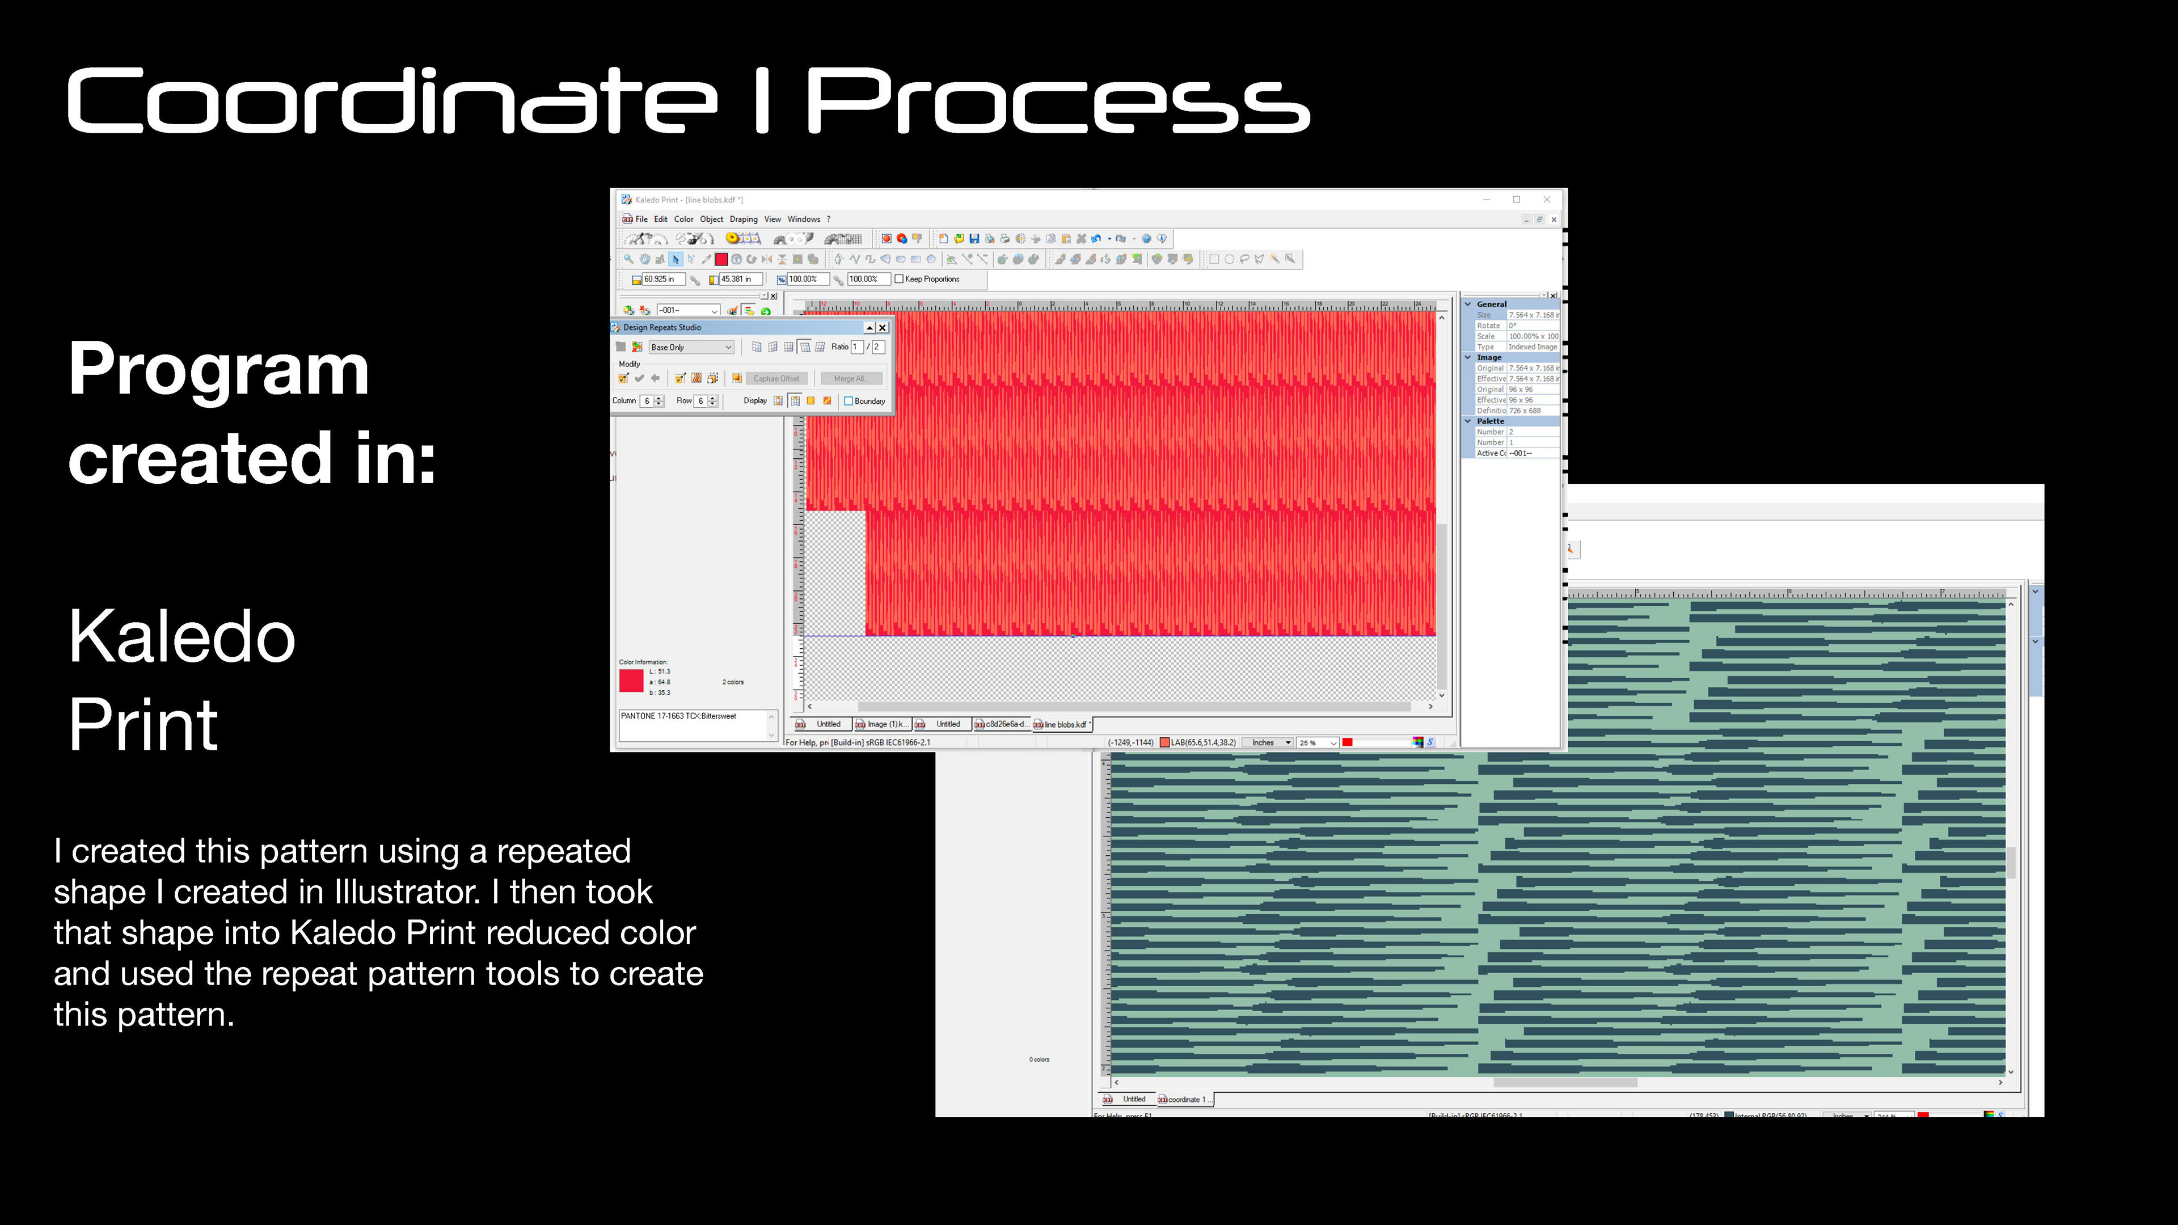
Task: Open the Draping menu
Action: click(743, 220)
